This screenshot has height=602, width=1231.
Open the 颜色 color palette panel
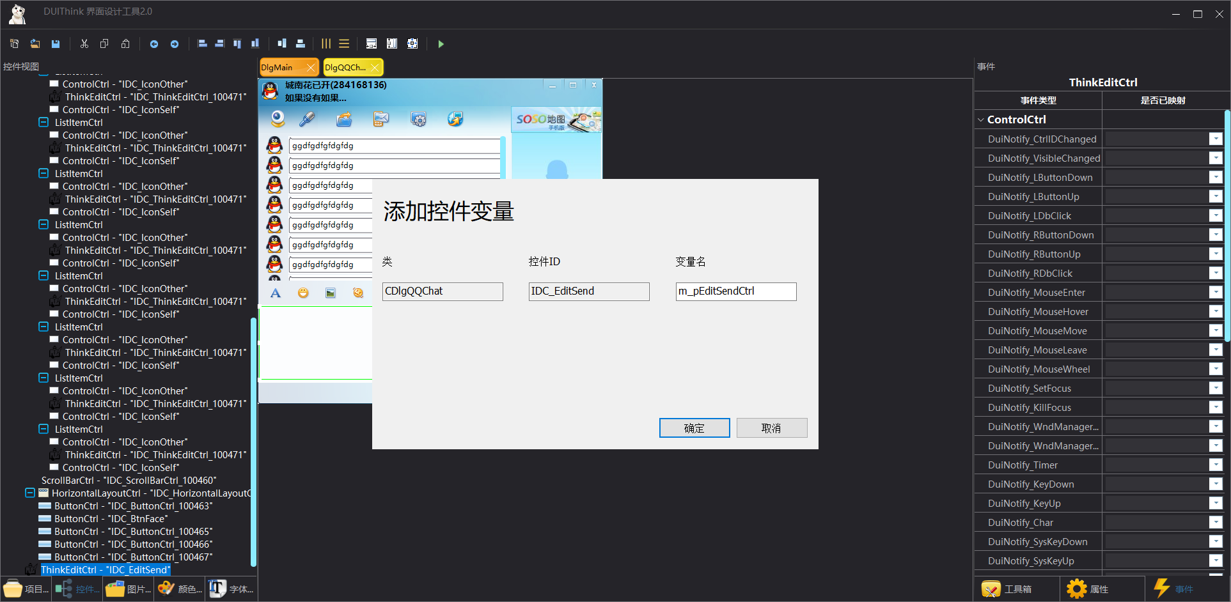[180, 589]
